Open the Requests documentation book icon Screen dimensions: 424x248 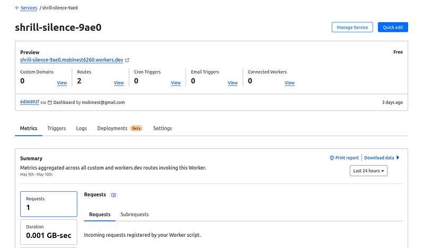[113, 195]
